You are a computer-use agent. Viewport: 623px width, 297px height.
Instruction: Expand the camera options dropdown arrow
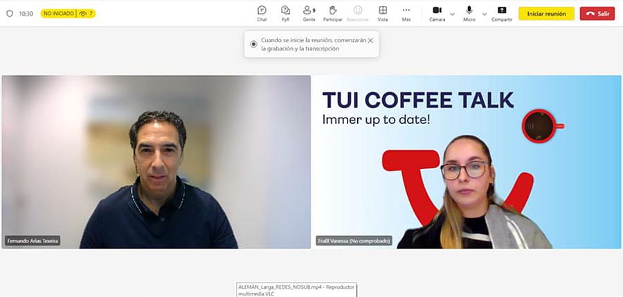coord(452,14)
